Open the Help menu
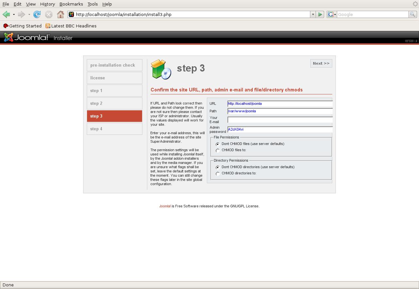 point(107,4)
